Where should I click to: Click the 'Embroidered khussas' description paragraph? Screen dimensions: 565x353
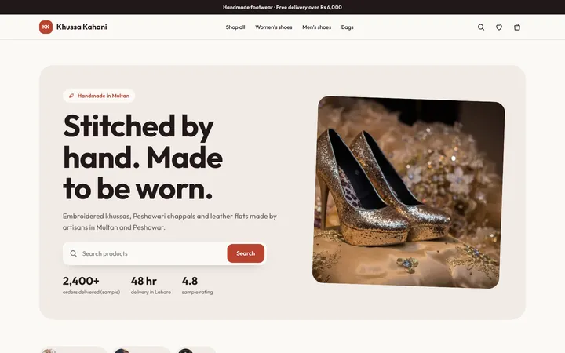[x=169, y=222]
